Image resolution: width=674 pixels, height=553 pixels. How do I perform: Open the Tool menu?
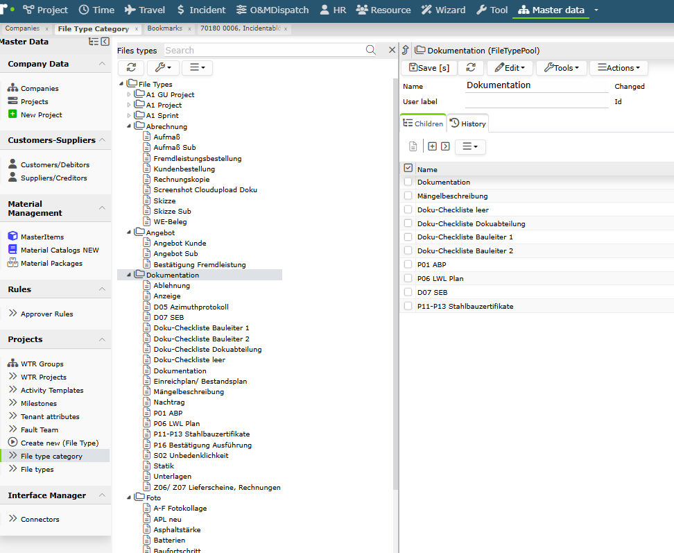click(x=492, y=10)
